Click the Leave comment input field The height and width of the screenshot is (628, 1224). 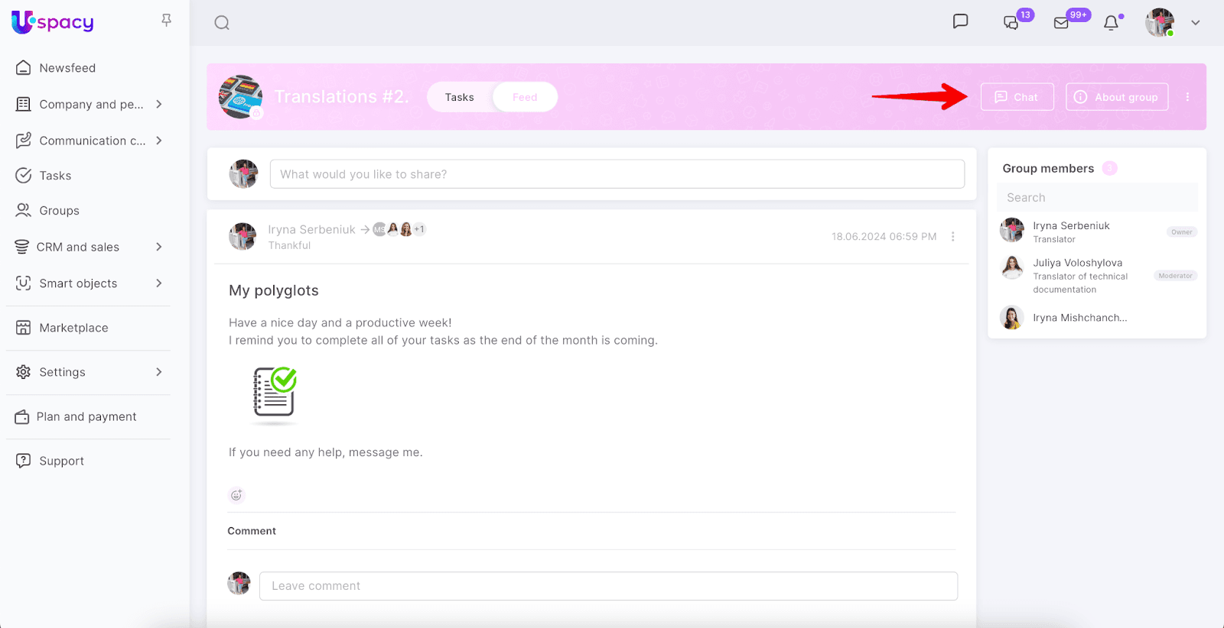pos(608,586)
